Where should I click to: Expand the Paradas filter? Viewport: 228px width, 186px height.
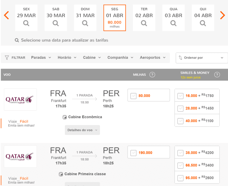(41, 58)
